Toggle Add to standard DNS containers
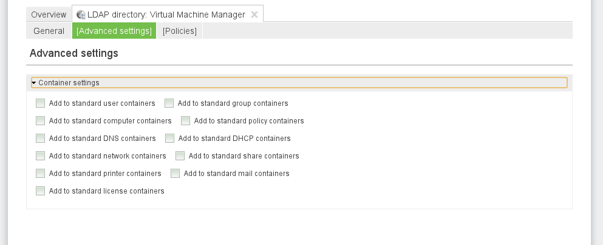 [41, 139]
